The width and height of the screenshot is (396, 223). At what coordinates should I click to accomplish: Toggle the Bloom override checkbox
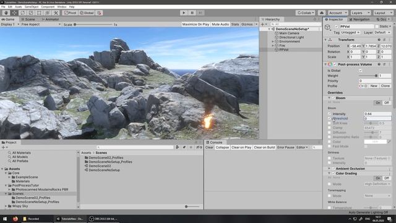(334, 98)
